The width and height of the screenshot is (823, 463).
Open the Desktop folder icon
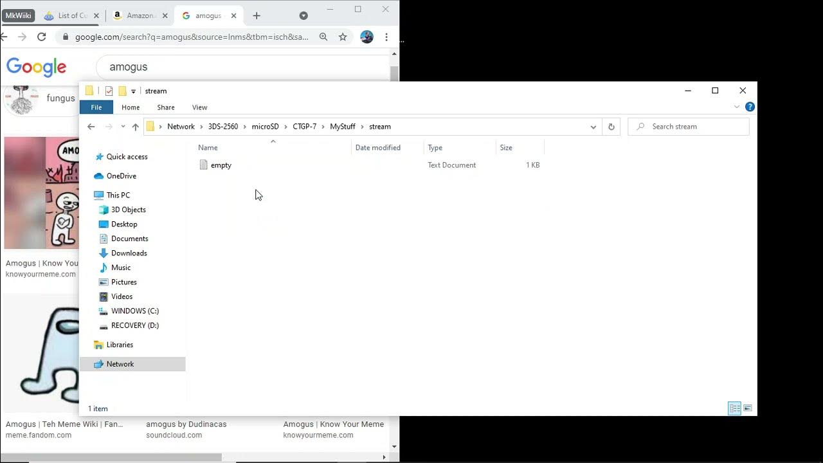[104, 224]
